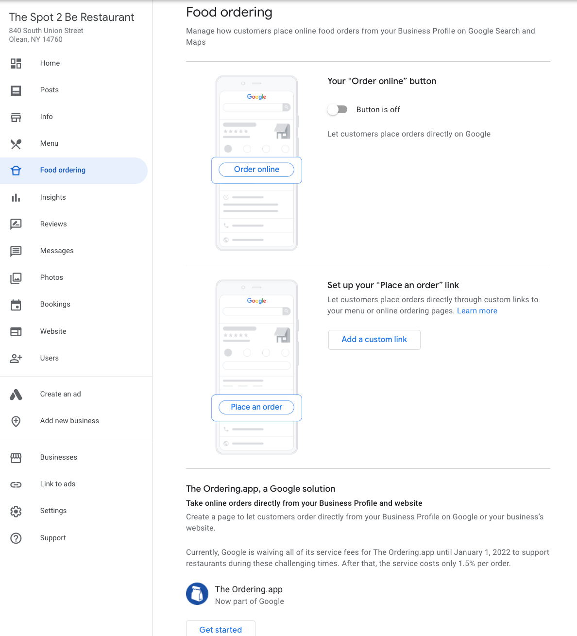Open Reviews from the sidebar
This screenshot has height=636, width=577.
pyautogui.click(x=53, y=224)
